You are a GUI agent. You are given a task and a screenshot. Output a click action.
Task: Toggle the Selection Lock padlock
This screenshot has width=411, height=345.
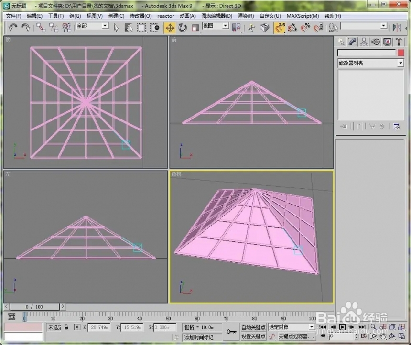click(66, 327)
